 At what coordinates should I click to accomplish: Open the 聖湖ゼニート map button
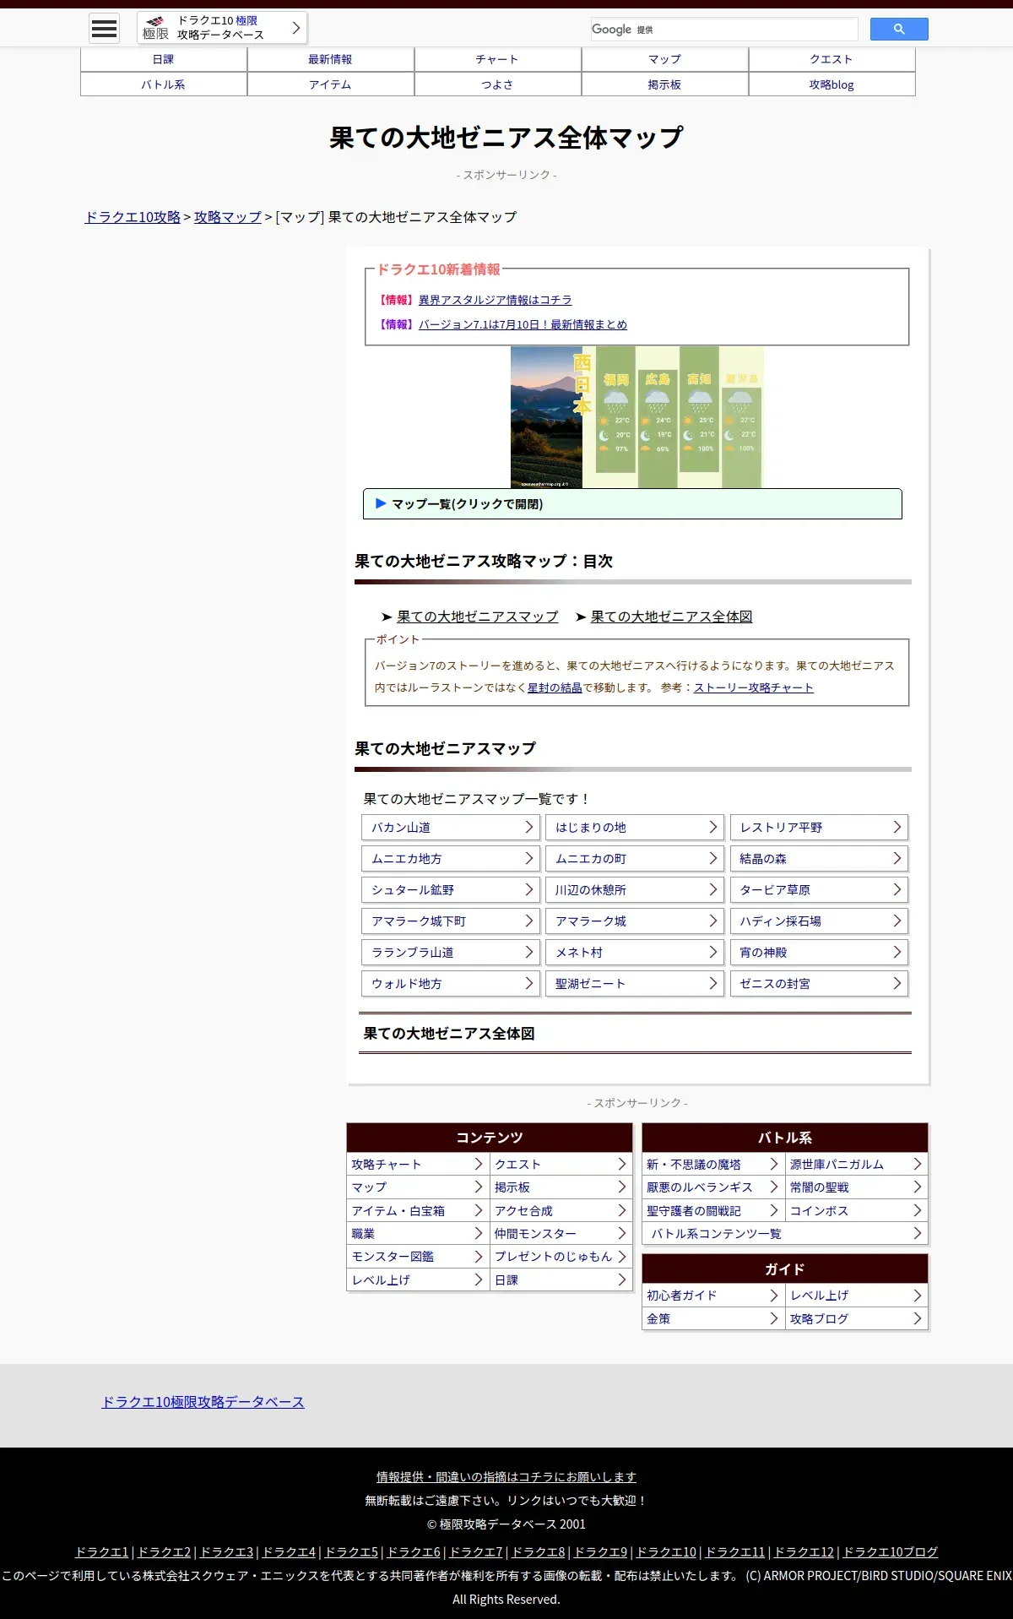pyautogui.click(x=635, y=984)
